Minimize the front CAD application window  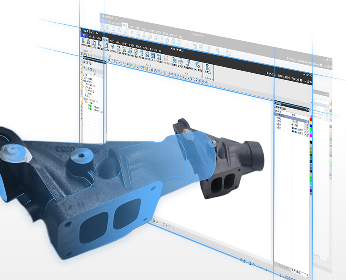click(304, 75)
